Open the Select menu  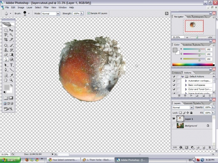(x=38, y=8)
